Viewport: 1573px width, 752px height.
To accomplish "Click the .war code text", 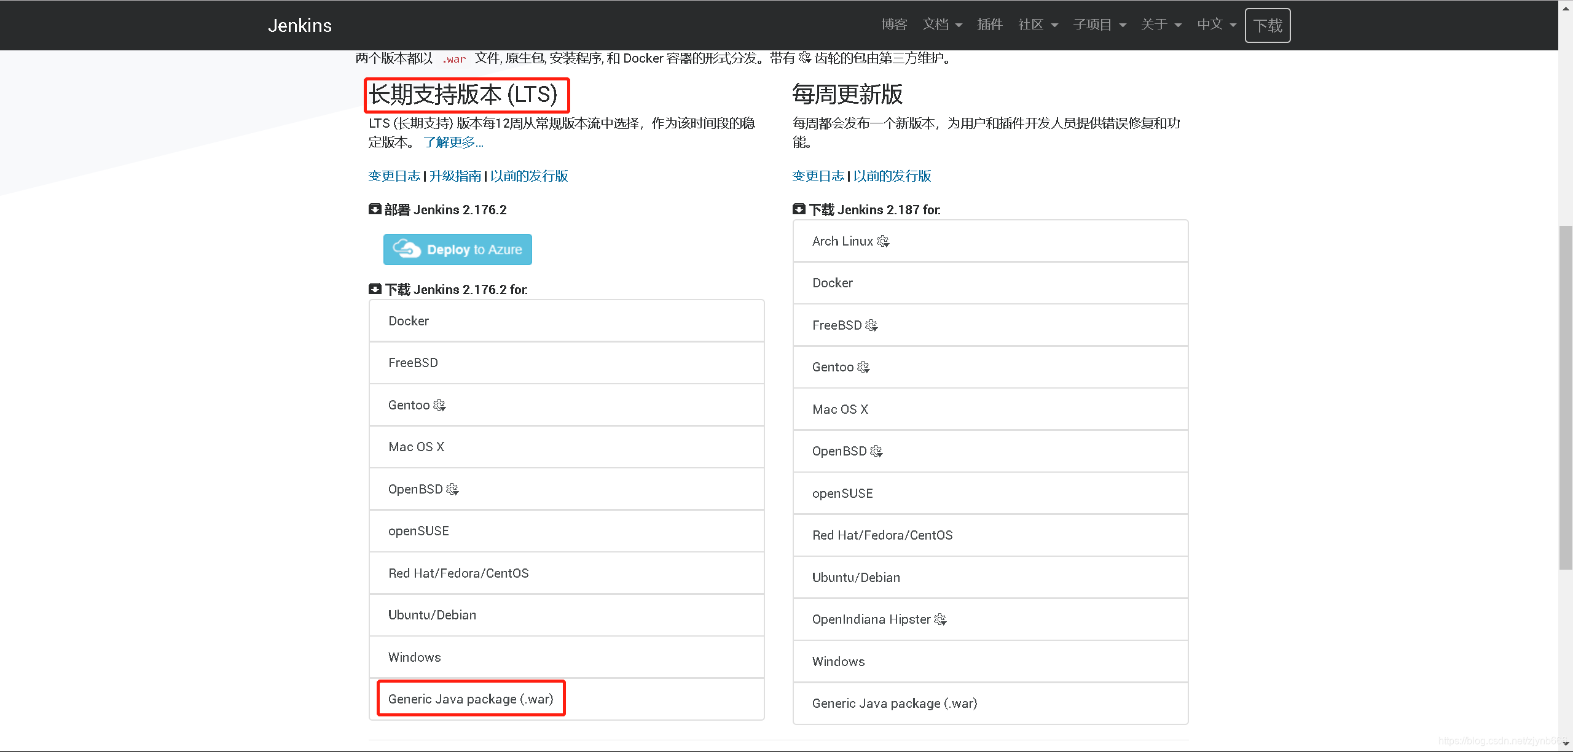I will [455, 59].
